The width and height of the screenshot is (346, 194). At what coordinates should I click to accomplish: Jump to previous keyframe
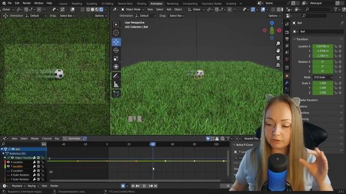coord(137,186)
